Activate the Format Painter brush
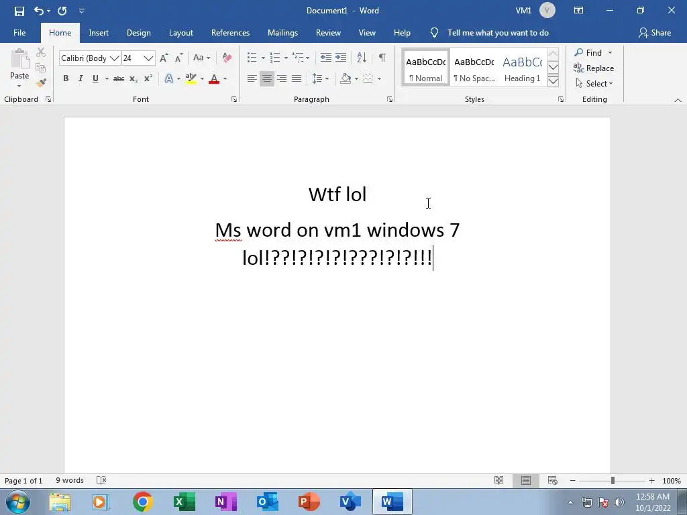 (x=41, y=82)
